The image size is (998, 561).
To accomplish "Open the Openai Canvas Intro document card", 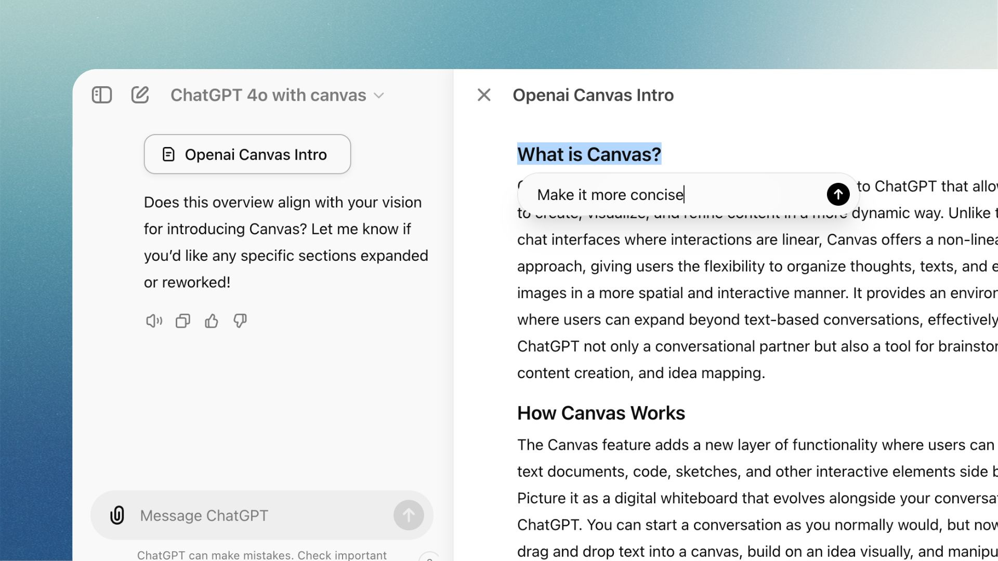I will click(x=247, y=154).
